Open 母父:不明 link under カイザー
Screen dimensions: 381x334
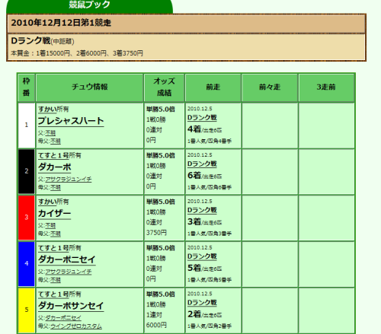56,234
